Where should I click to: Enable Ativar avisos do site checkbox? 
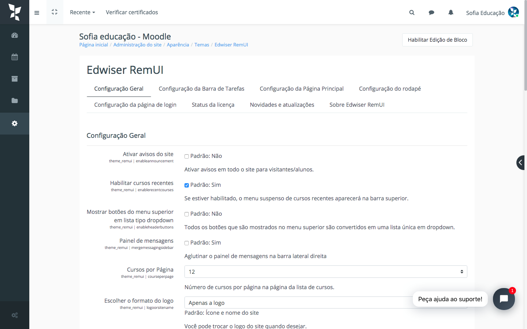[187, 156]
